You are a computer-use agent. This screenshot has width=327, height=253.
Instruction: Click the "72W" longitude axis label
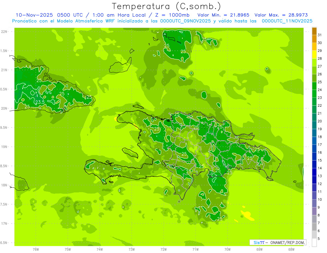point(163,249)
